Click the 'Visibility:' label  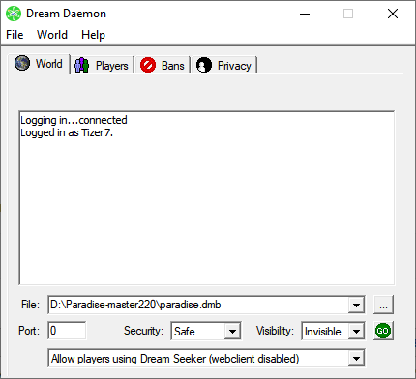[x=275, y=331]
